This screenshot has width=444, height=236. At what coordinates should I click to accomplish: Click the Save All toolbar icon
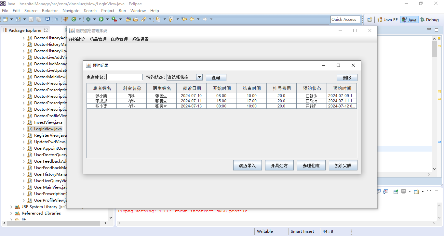[38, 19]
